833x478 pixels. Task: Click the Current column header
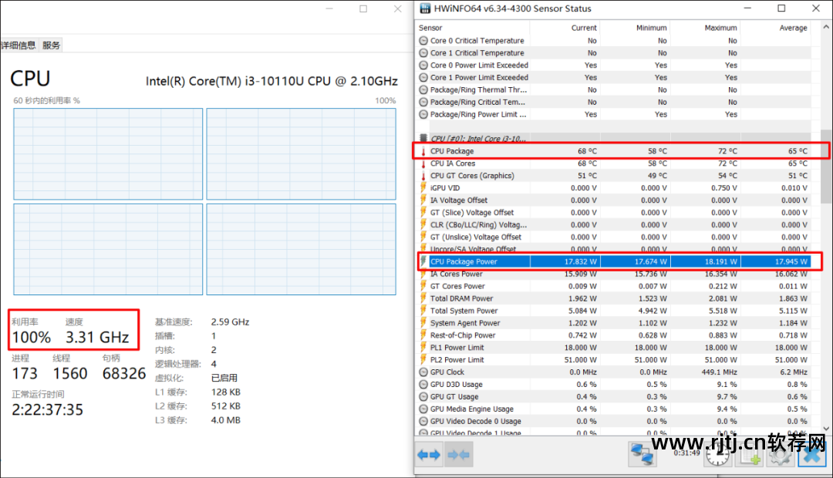click(565, 28)
